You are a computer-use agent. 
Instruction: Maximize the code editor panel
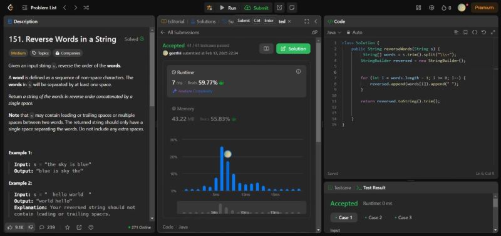493,32
